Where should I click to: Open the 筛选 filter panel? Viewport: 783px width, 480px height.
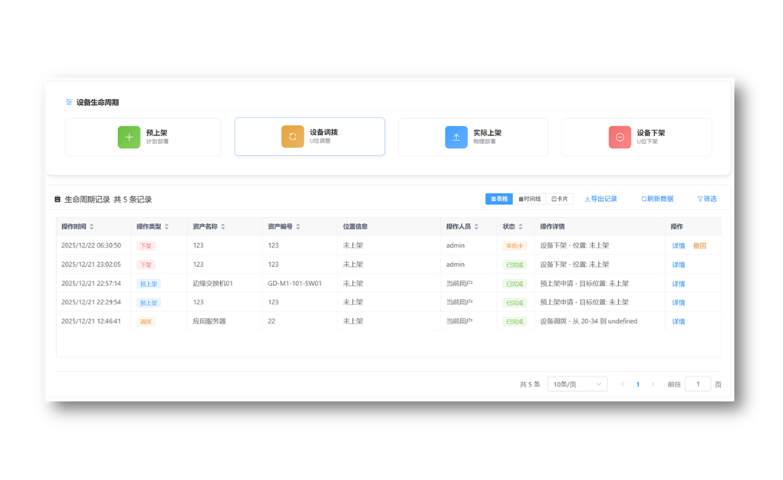click(x=706, y=199)
